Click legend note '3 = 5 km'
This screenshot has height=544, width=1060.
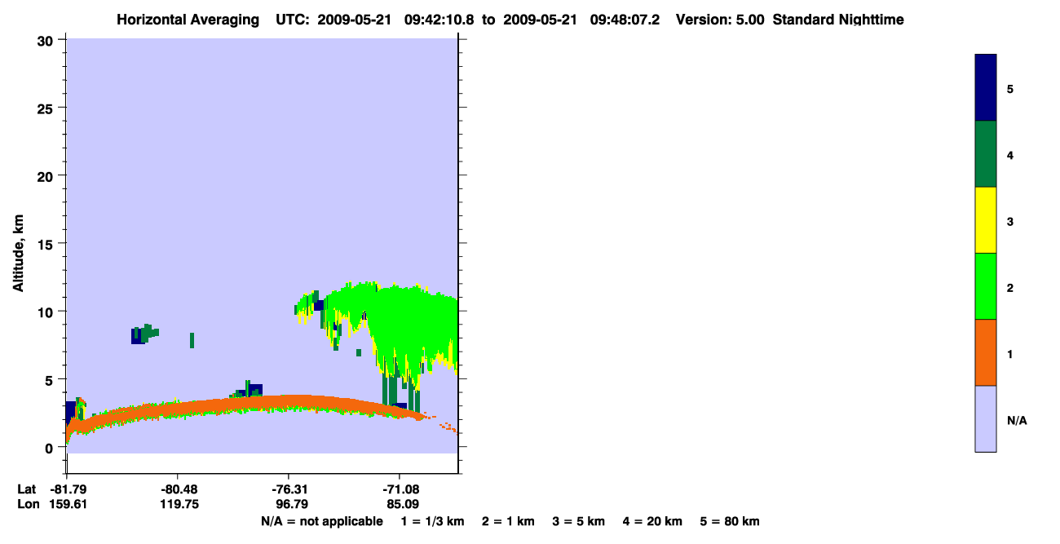(579, 521)
